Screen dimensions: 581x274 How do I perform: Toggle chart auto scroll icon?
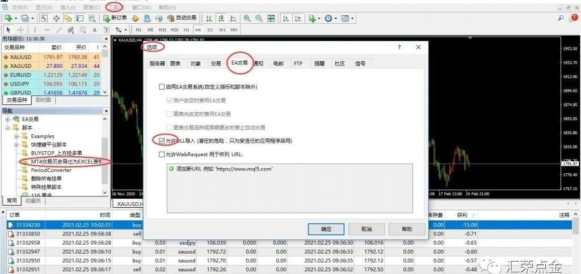pyautogui.click(x=286, y=18)
